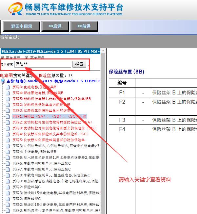Click the 当前车型: label
Viewport: 197px width, 214px height.
click(x=10, y=37)
